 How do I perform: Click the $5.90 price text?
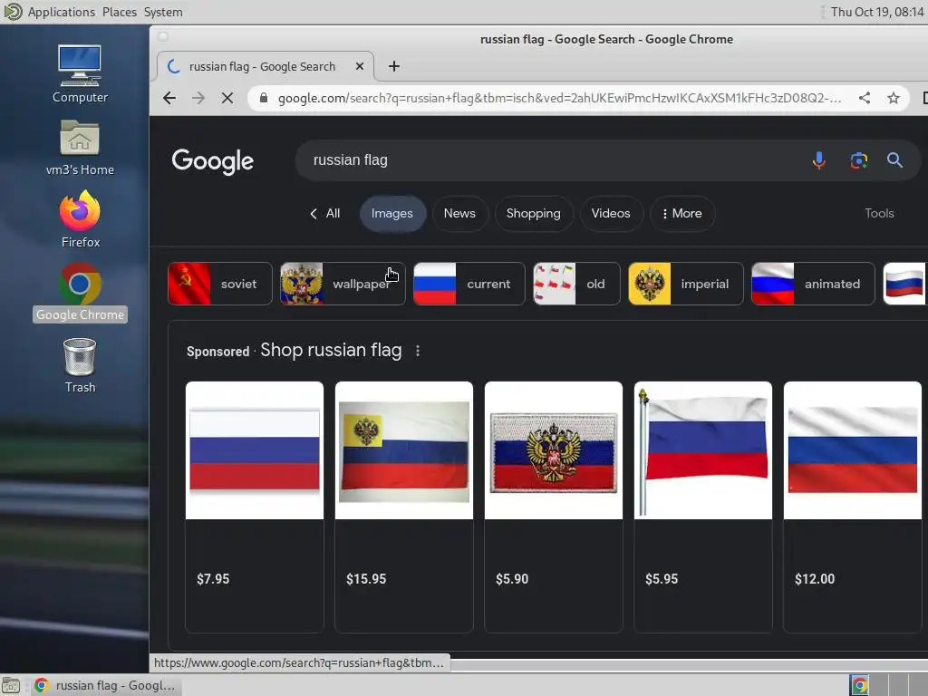(512, 579)
